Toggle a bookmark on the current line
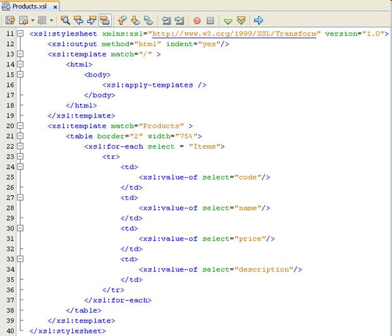The image size is (392, 336). 148,20
